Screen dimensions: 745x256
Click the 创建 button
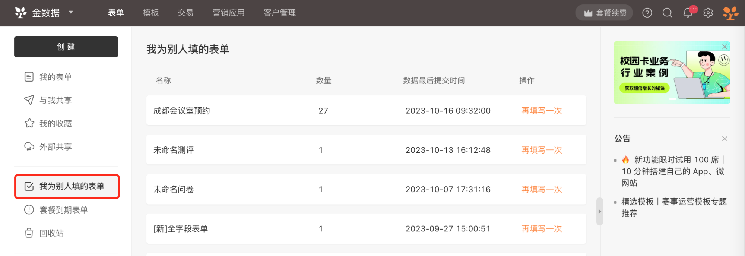[x=66, y=47]
